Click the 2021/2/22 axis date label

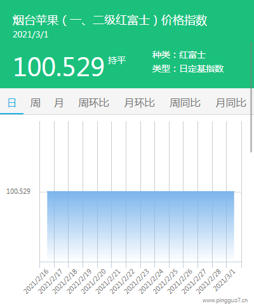pyautogui.click(x=123, y=282)
